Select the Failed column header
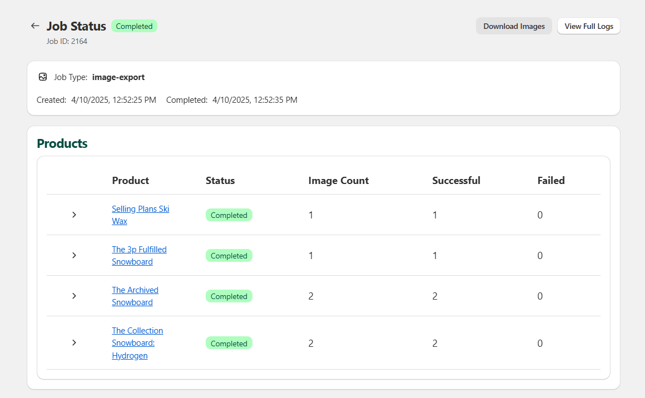The image size is (645, 398). [550, 181]
